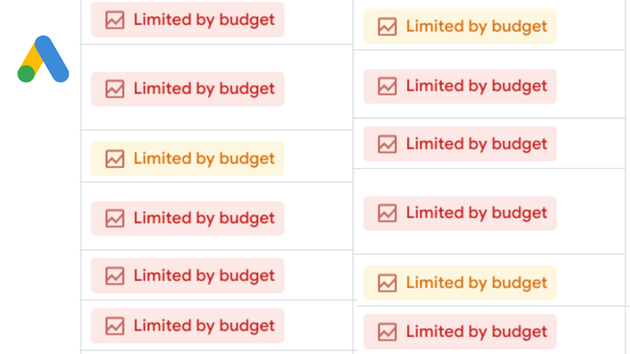The height and width of the screenshot is (354, 630).
Task: Click chart icon in top-left red badge
Action: (115, 20)
